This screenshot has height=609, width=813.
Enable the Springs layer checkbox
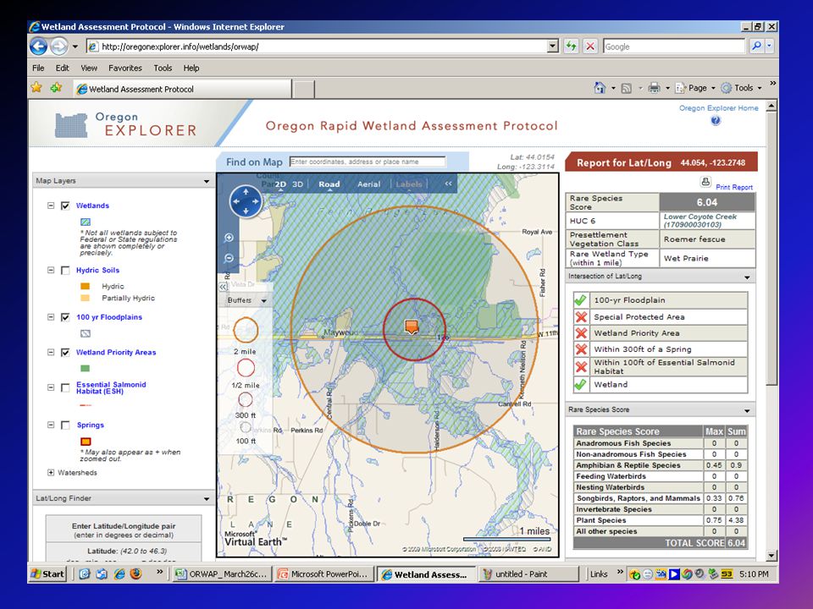click(65, 425)
